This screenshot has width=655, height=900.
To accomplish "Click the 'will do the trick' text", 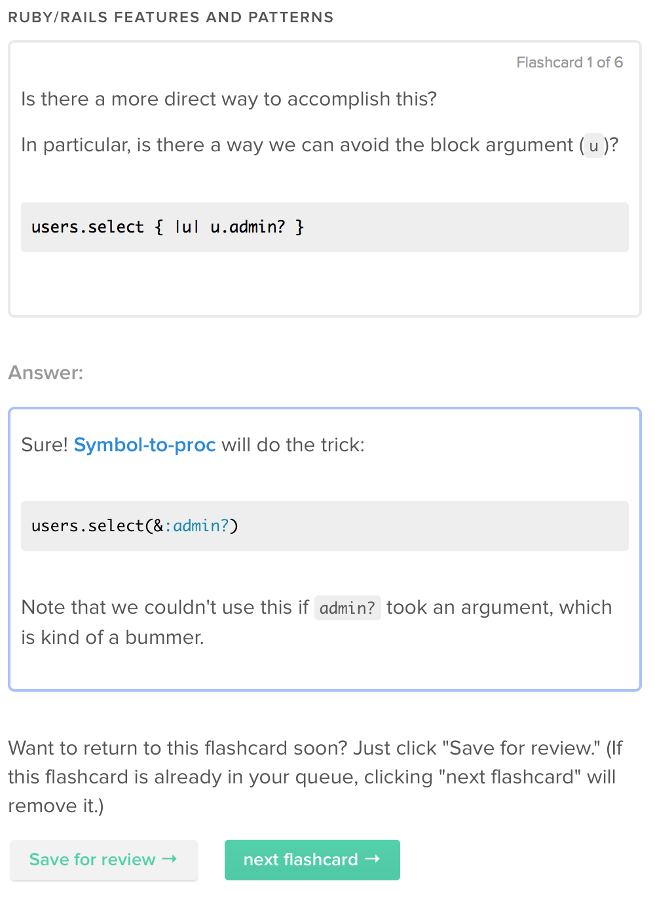I will (293, 445).
